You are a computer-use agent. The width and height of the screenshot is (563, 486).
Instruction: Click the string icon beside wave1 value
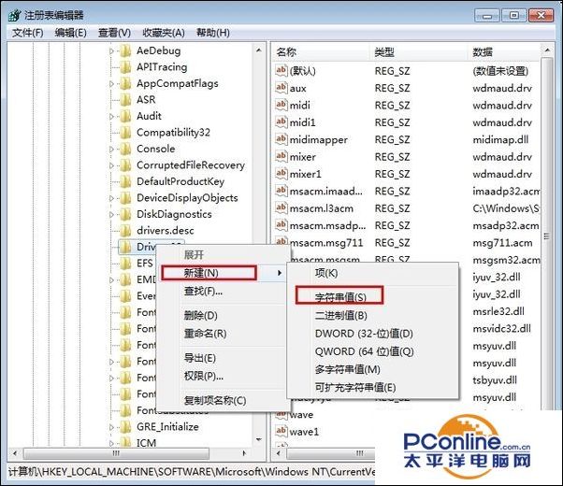point(281,431)
